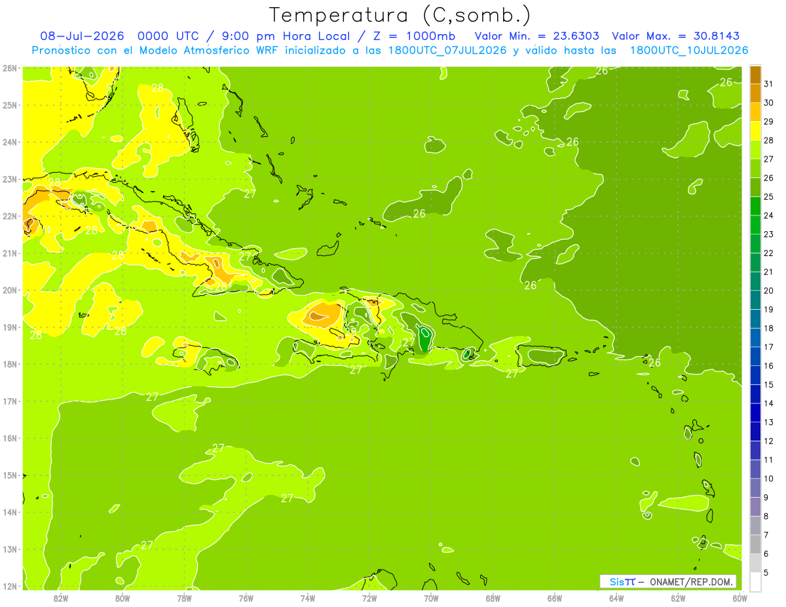Viewport: 786px width, 607px height.
Task: Click colorbar label "15"
Action: (x=768, y=384)
